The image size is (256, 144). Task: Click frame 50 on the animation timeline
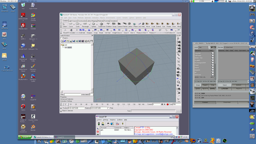91,104
